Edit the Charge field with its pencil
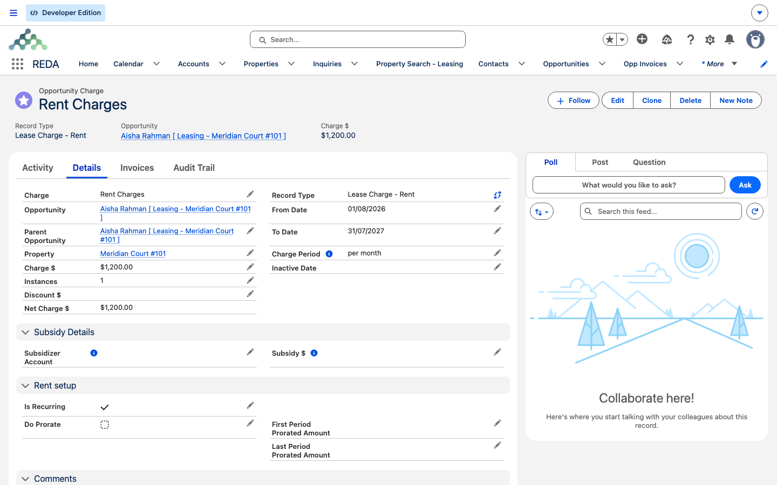Viewport: 777px width, 485px height. coord(250,194)
